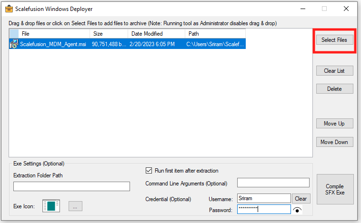Toggle Run first item after extraction checkbox
Image resolution: width=361 pixels, height=223 pixels.
[x=149, y=171]
